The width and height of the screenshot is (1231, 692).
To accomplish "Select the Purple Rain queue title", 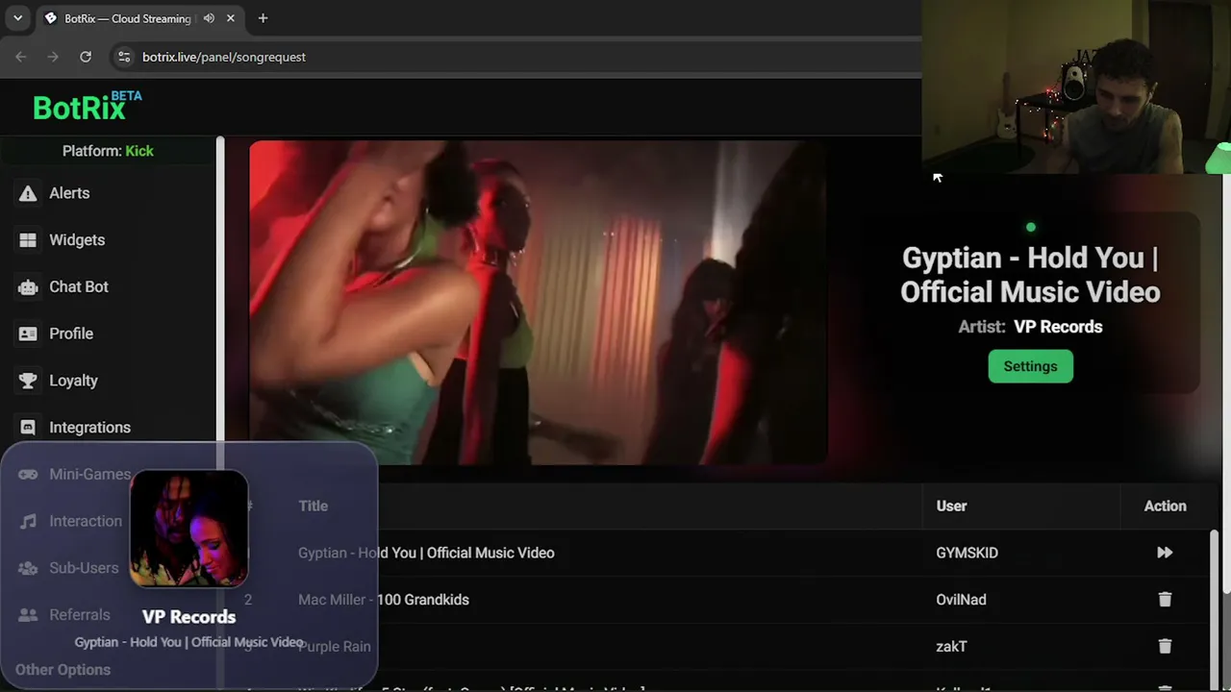I will click(334, 647).
